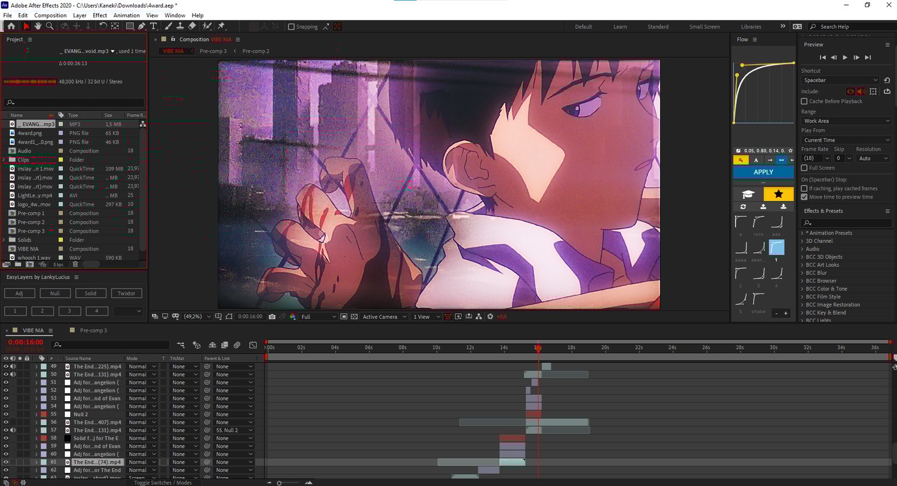Toggle audio inclusion in Preview
This screenshot has height=486, width=897.
[x=861, y=91]
